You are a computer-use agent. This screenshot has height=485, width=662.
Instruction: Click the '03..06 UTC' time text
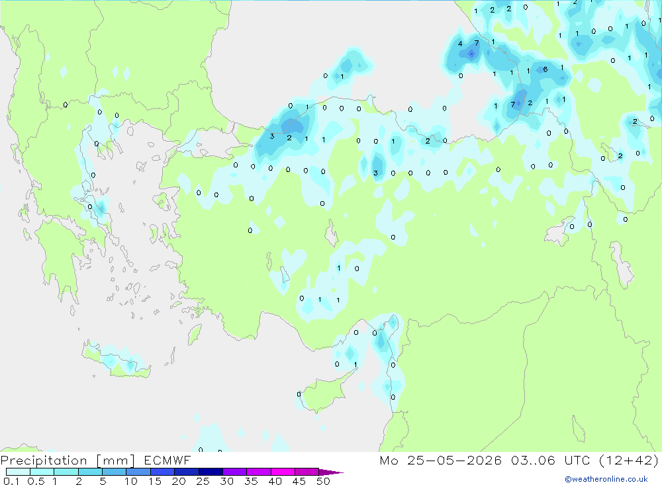pyautogui.click(x=550, y=460)
